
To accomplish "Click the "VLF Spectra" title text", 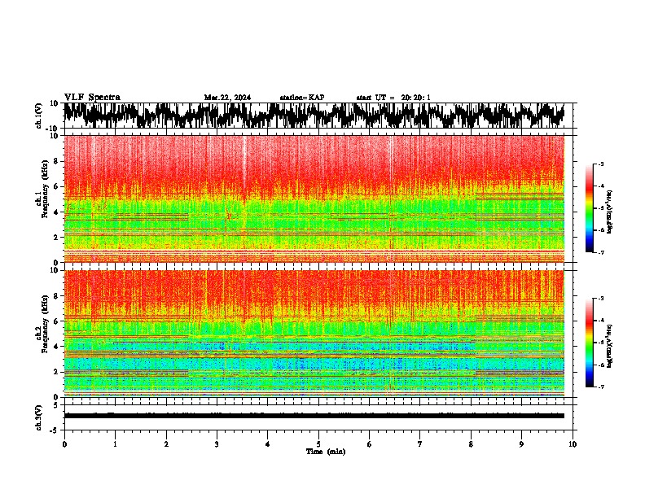I will [92, 98].
